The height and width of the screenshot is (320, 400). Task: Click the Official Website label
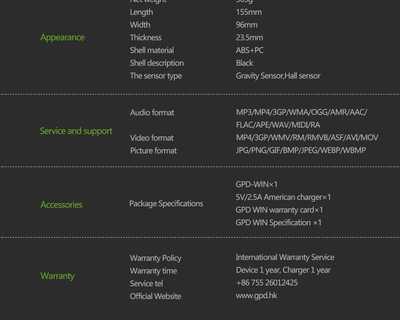(155, 296)
